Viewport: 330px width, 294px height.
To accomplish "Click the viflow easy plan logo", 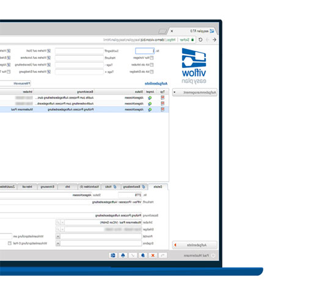I will pos(194,66).
